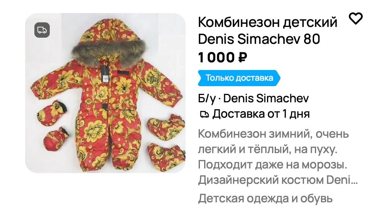Click the 1 000 ₽ price

point(223,57)
